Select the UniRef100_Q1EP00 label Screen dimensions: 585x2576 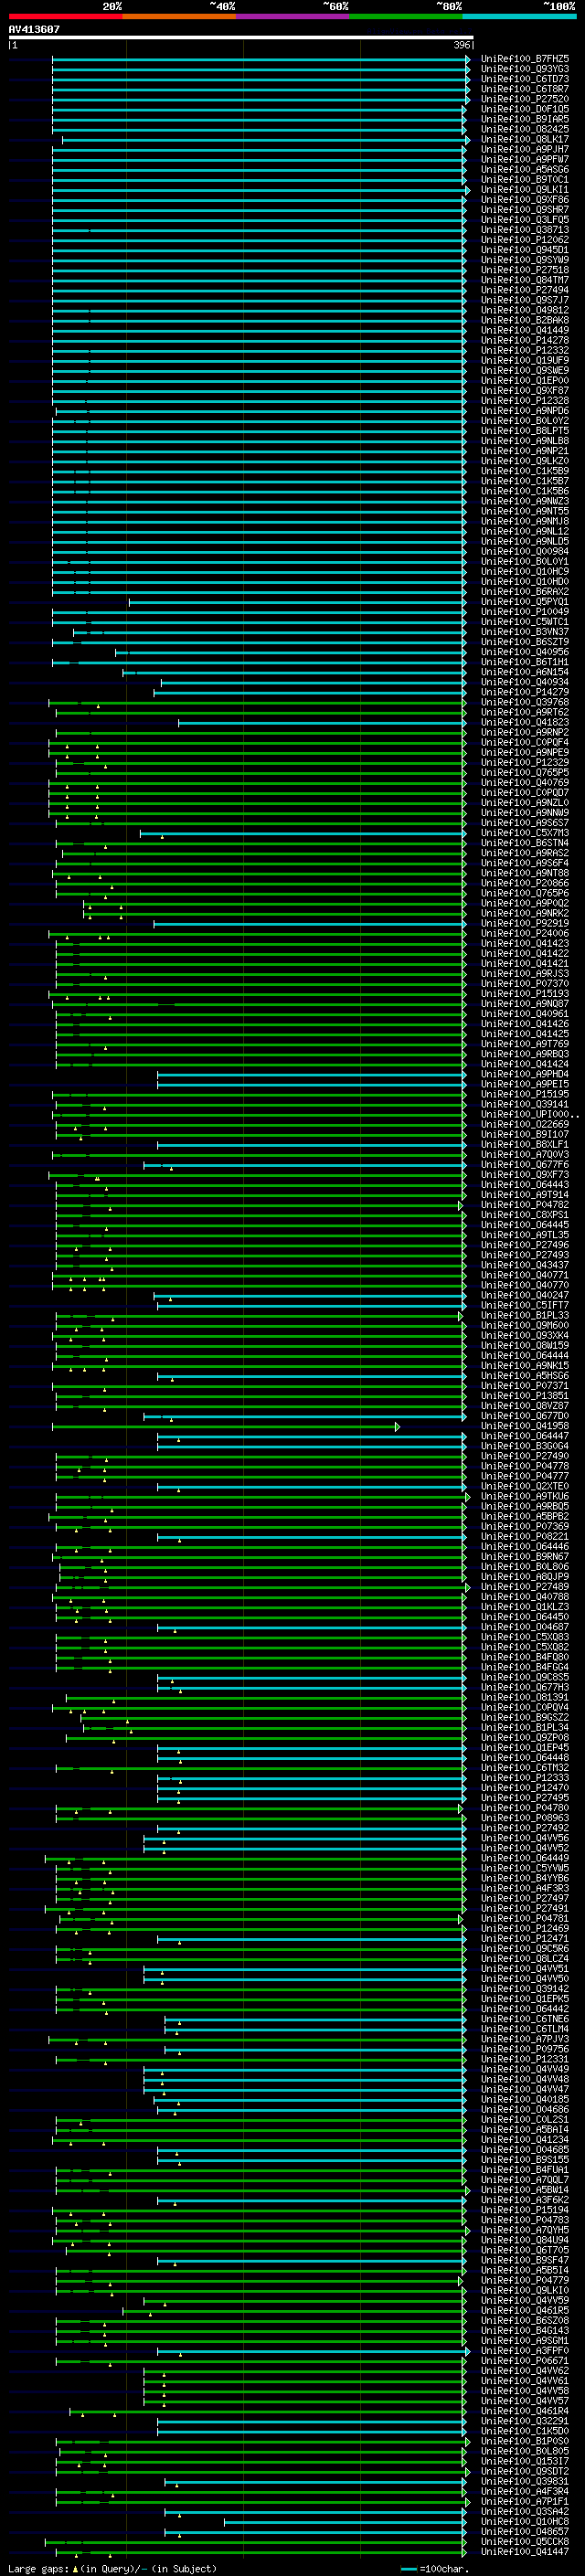coord(525,380)
